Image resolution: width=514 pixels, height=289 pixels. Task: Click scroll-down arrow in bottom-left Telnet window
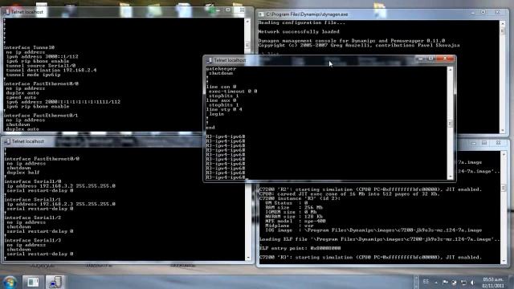coord(247,258)
